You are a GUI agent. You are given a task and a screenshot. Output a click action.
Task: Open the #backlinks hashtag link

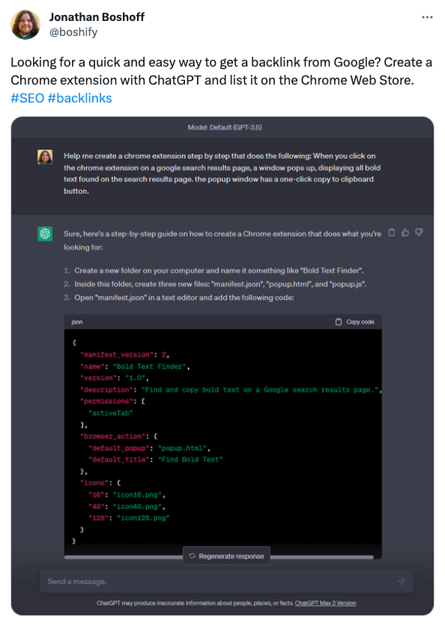(x=80, y=98)
